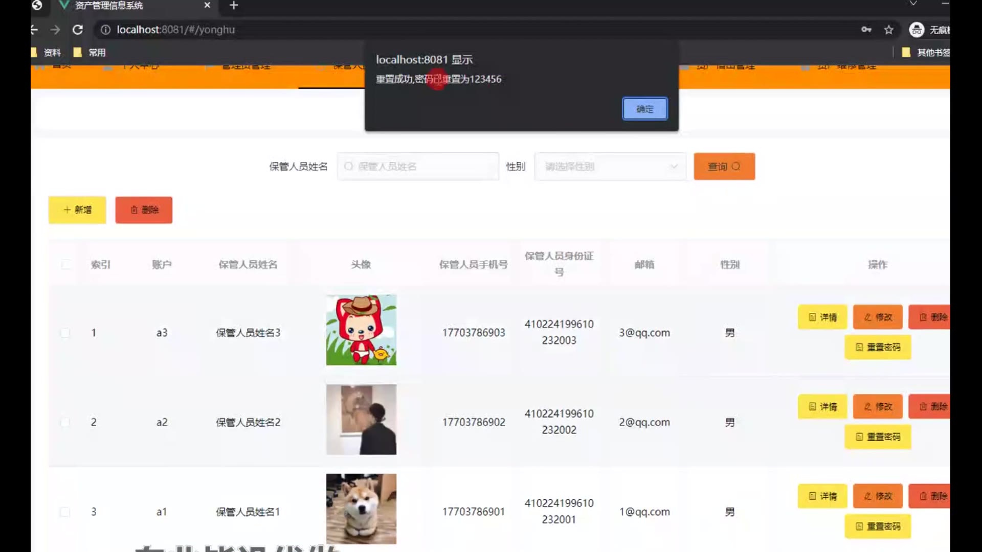Click the 保管人员姓名 column header

[248, 264]
